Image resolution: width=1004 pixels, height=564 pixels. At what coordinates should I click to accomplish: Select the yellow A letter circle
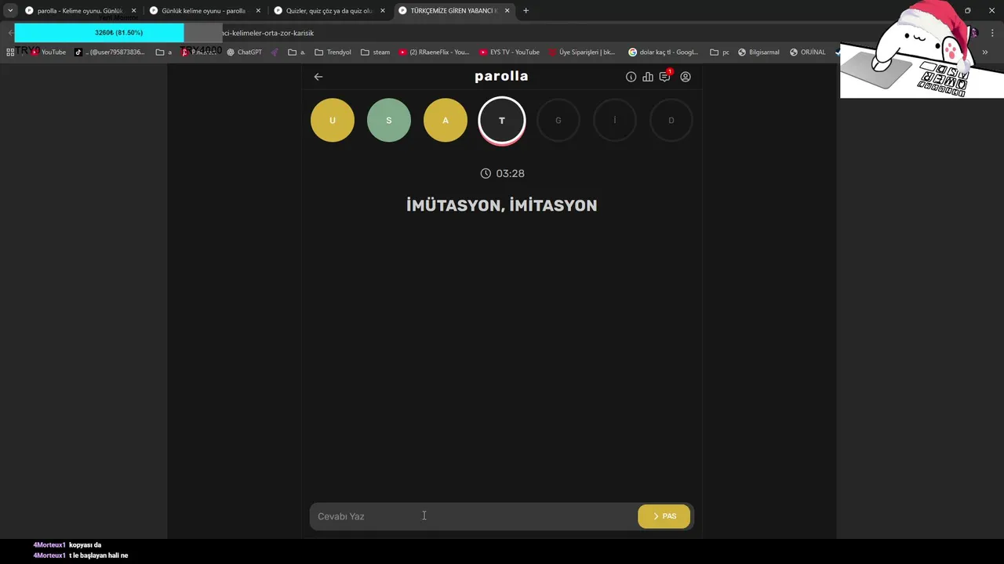446,121
